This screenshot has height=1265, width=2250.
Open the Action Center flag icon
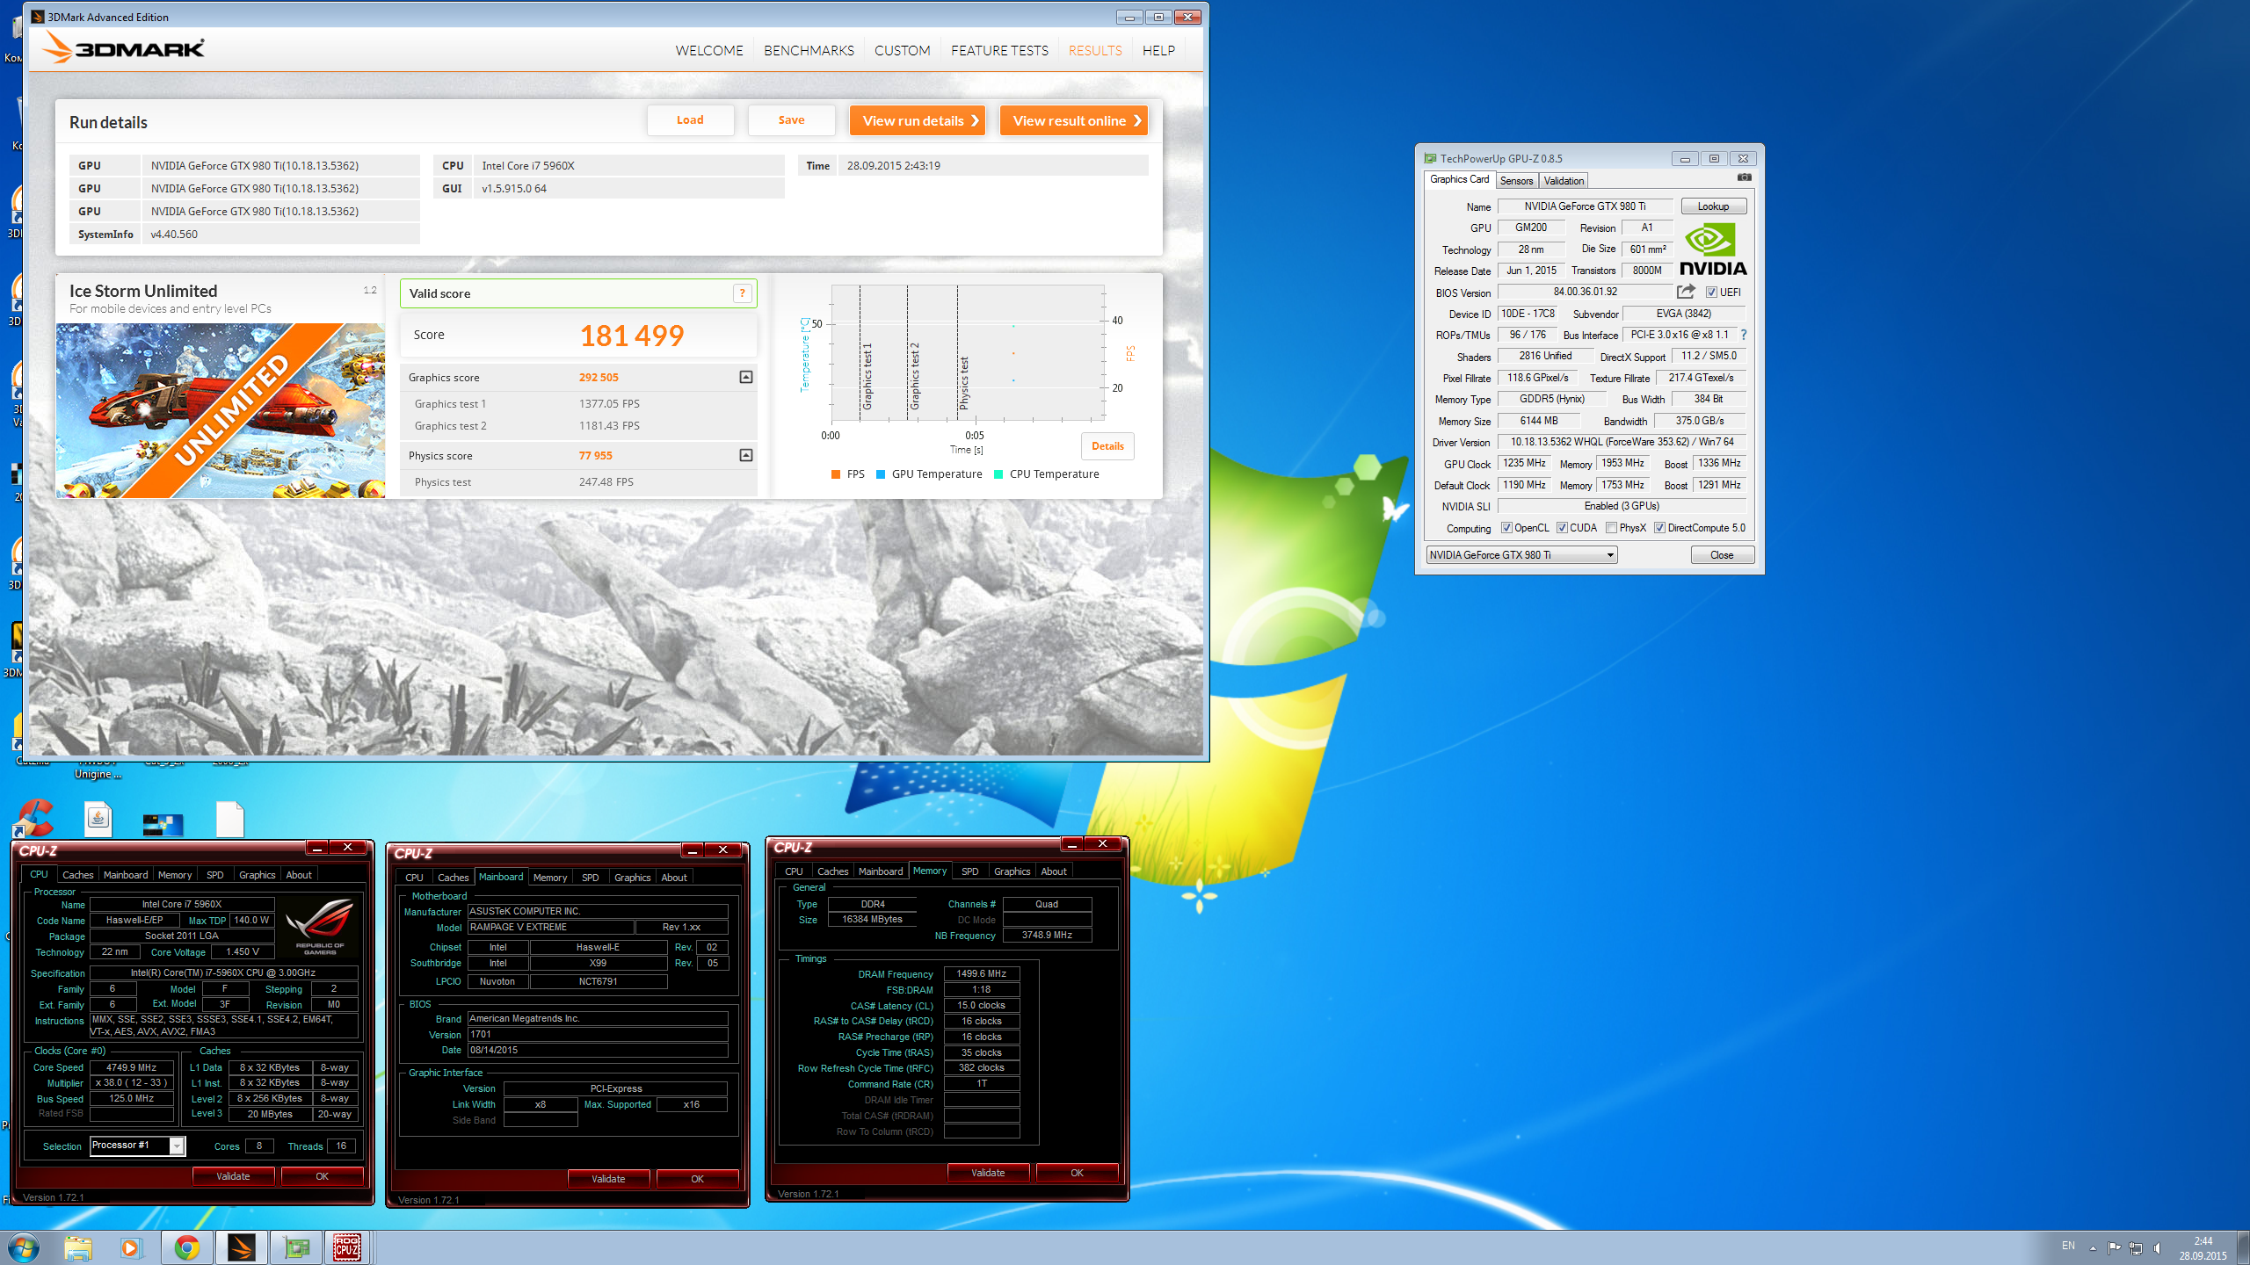[2114, 1247]
